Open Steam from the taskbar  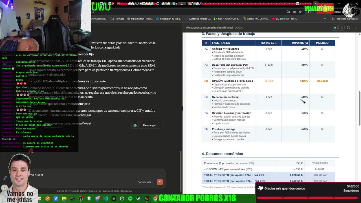click(138, 199)
